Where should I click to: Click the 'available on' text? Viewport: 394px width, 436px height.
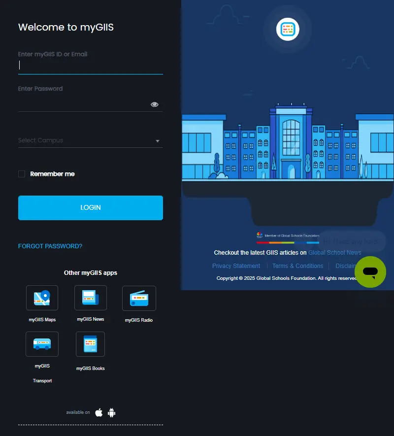(78, 412)
